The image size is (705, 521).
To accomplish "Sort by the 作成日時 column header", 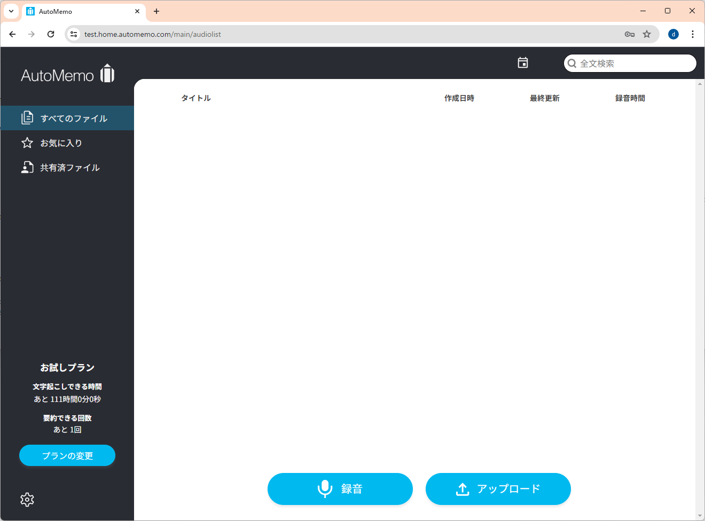I will [459, 98].
